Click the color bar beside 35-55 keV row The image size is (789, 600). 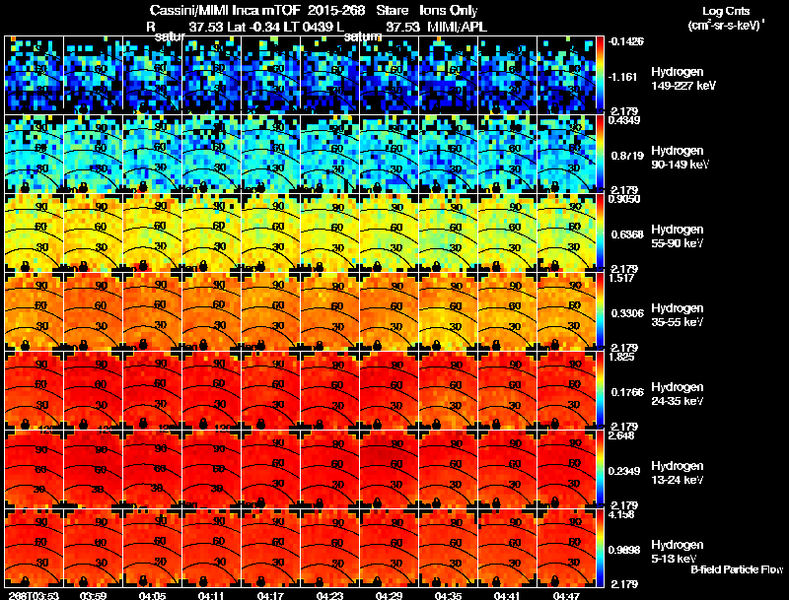click(600, 311)
